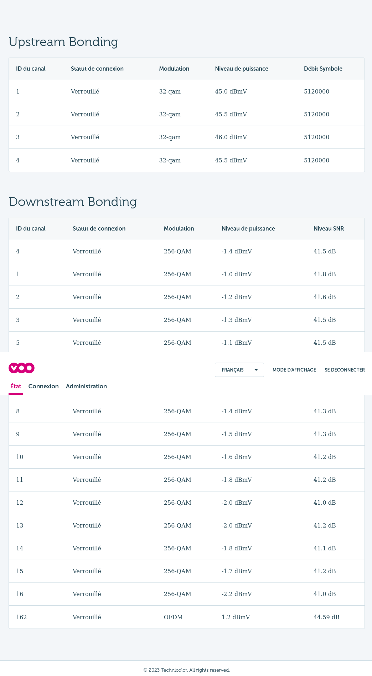Click the 44.59 dB SNR value

tap(326, 617)
